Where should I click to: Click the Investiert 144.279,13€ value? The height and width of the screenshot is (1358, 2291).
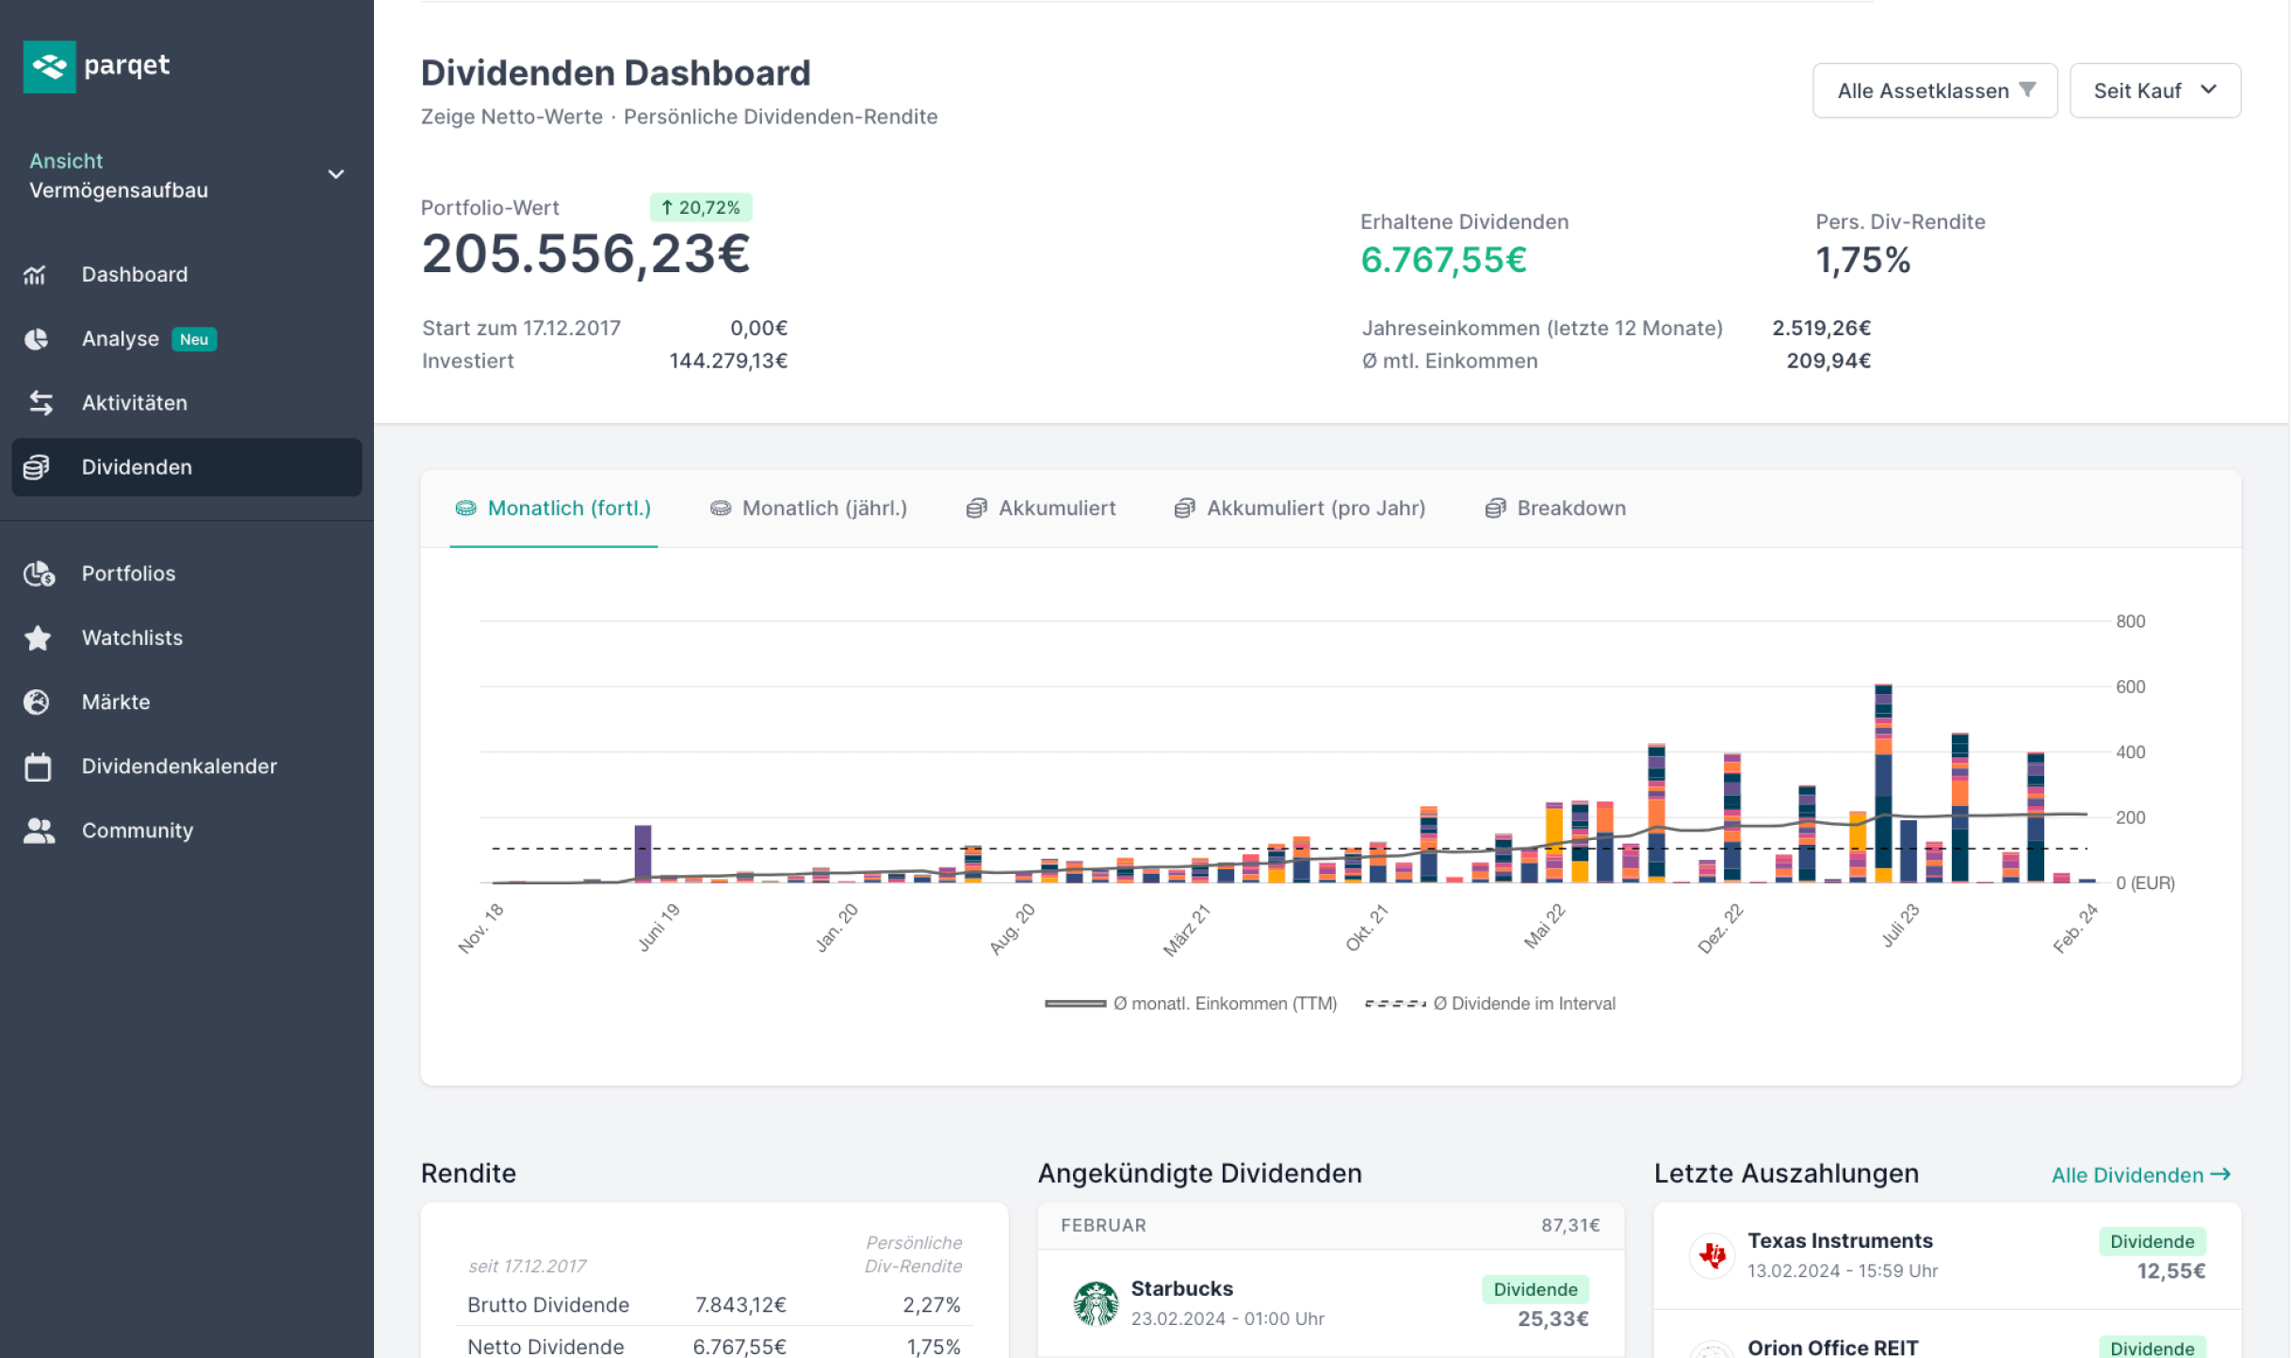pyautogui.click(x=728, y=361)
